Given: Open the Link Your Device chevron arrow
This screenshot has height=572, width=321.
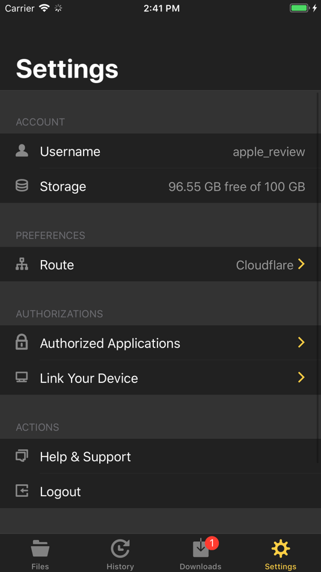Looking at the screenshot, I should [x=301, y=377].
